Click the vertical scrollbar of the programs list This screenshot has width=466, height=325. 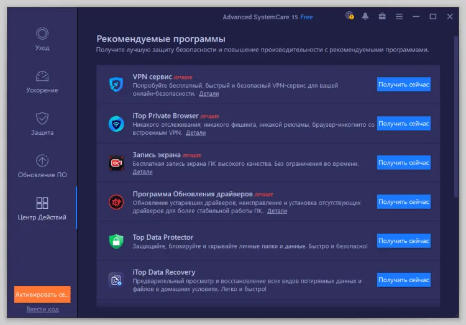click(x=456, y=116)
